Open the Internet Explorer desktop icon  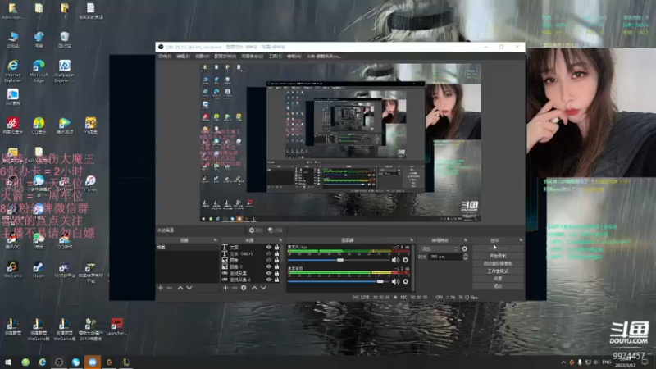(x=12, y=71)
